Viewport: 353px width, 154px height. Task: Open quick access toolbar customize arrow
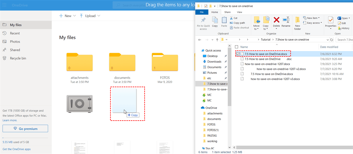coord(215,6)
